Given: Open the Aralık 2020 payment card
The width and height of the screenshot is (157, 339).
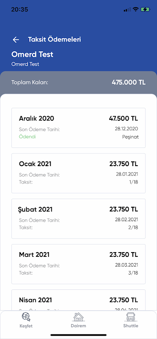Looking at the screenshot, I should point(78,128).
